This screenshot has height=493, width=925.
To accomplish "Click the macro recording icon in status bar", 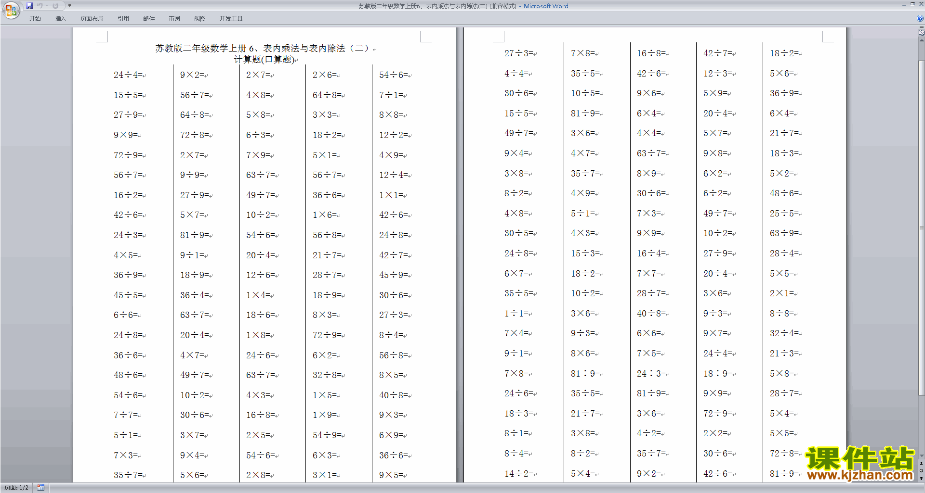I will (x=40, y=488).
